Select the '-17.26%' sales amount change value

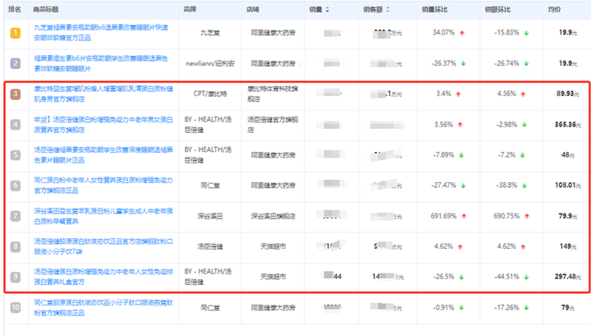click(x=507, y=307)
